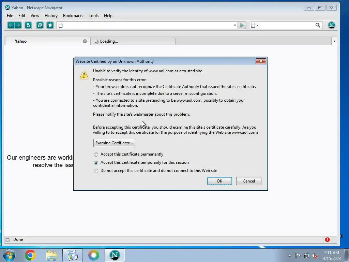Click the Examine Certificate... button
The image size is (349, 262).
pos(114,143)
